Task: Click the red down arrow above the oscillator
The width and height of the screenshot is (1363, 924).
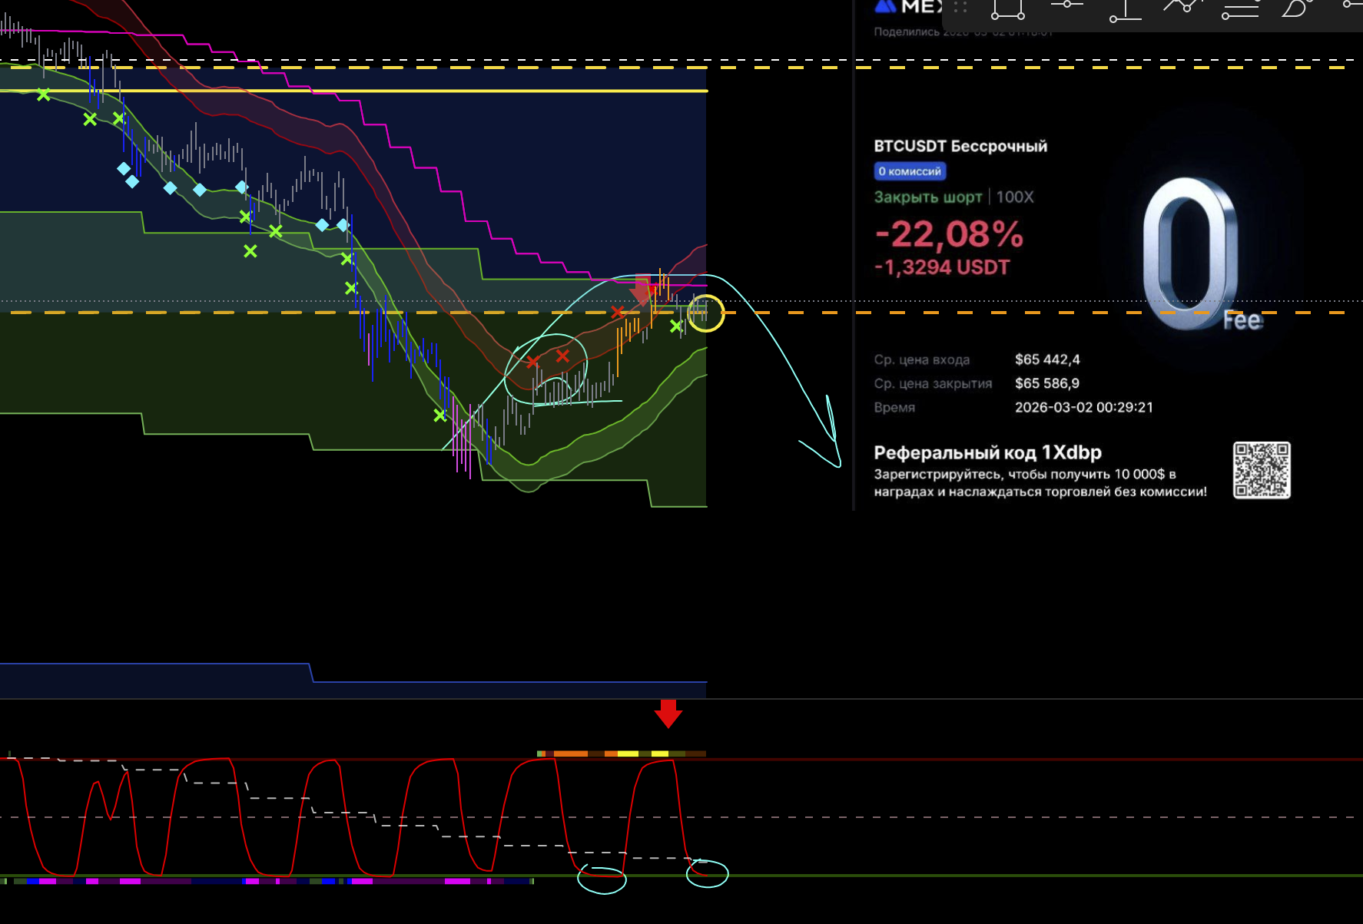Action: (668, 714)
